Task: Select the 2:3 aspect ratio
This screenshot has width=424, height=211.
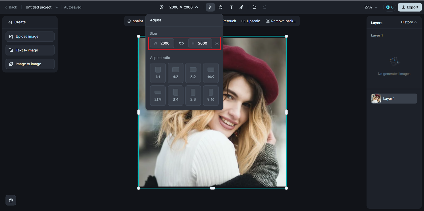Action: tap(193, 96)
